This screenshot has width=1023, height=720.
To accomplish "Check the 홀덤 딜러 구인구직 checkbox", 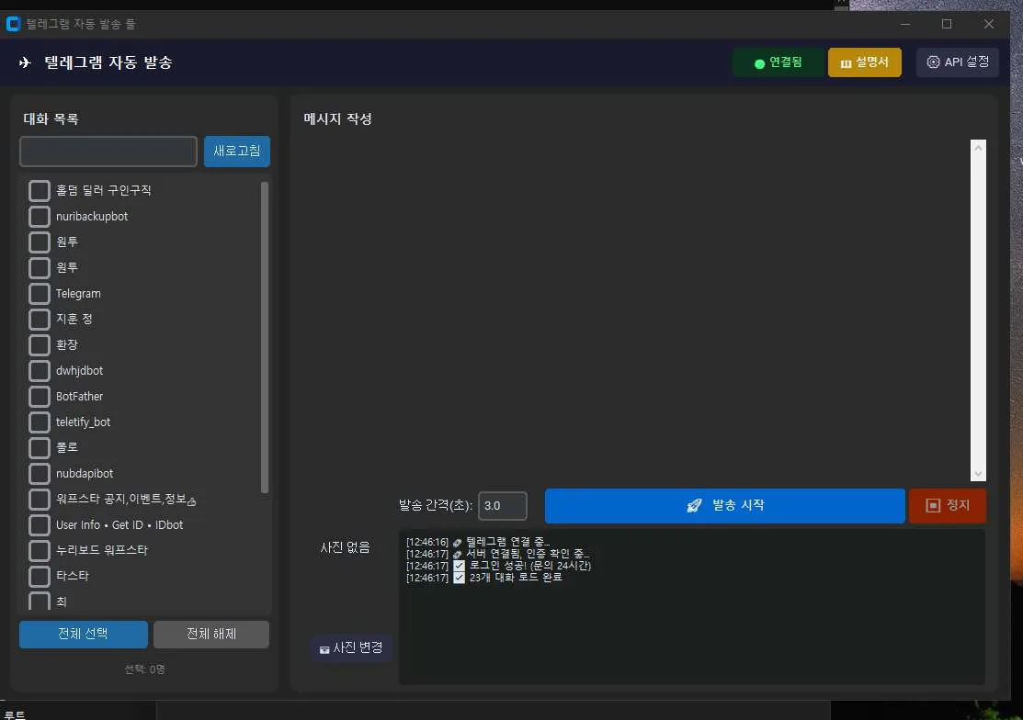I will (x=40, y=191).
